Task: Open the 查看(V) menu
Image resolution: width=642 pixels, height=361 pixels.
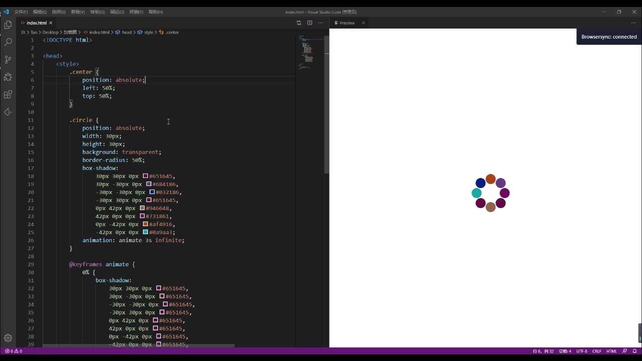Action: pyautogui.click(x=78, y=12)
